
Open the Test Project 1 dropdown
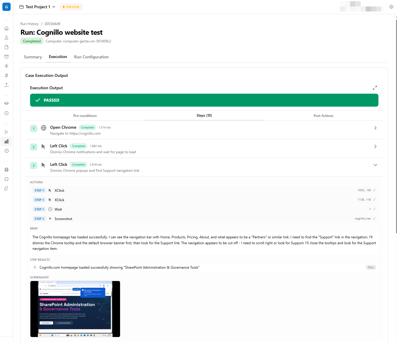click(37, 7)
